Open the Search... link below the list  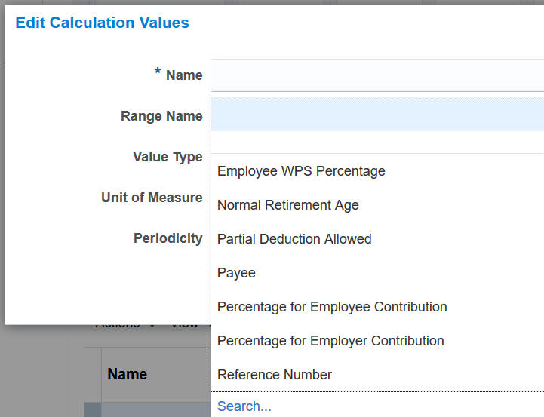click(244, 407)
